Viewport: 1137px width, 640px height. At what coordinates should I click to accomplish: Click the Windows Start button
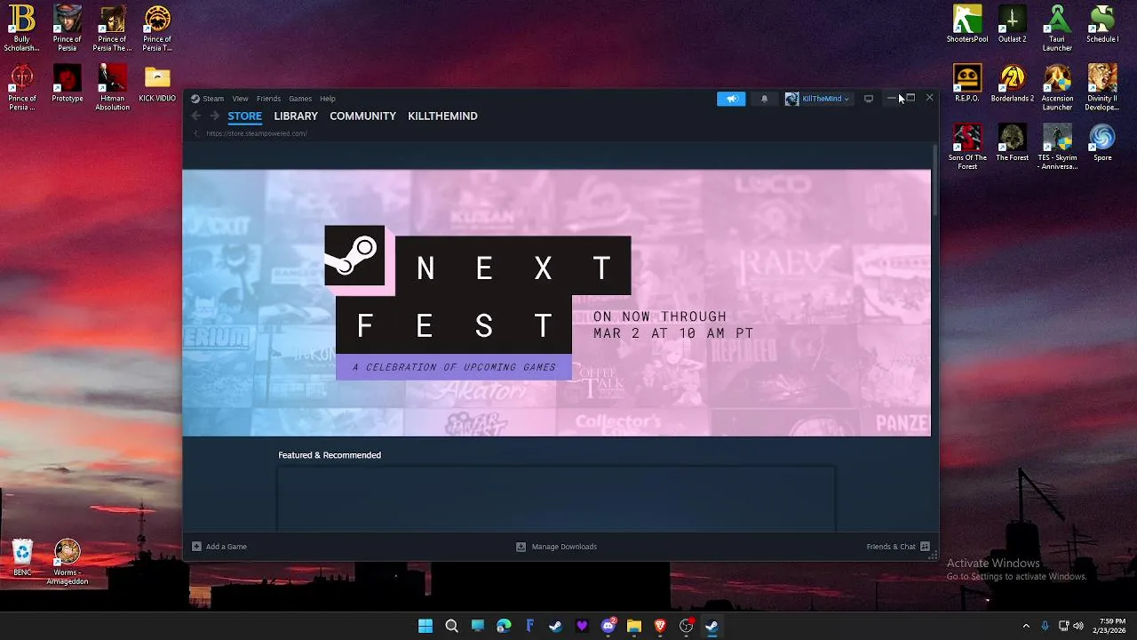click(x=425, y=626)
